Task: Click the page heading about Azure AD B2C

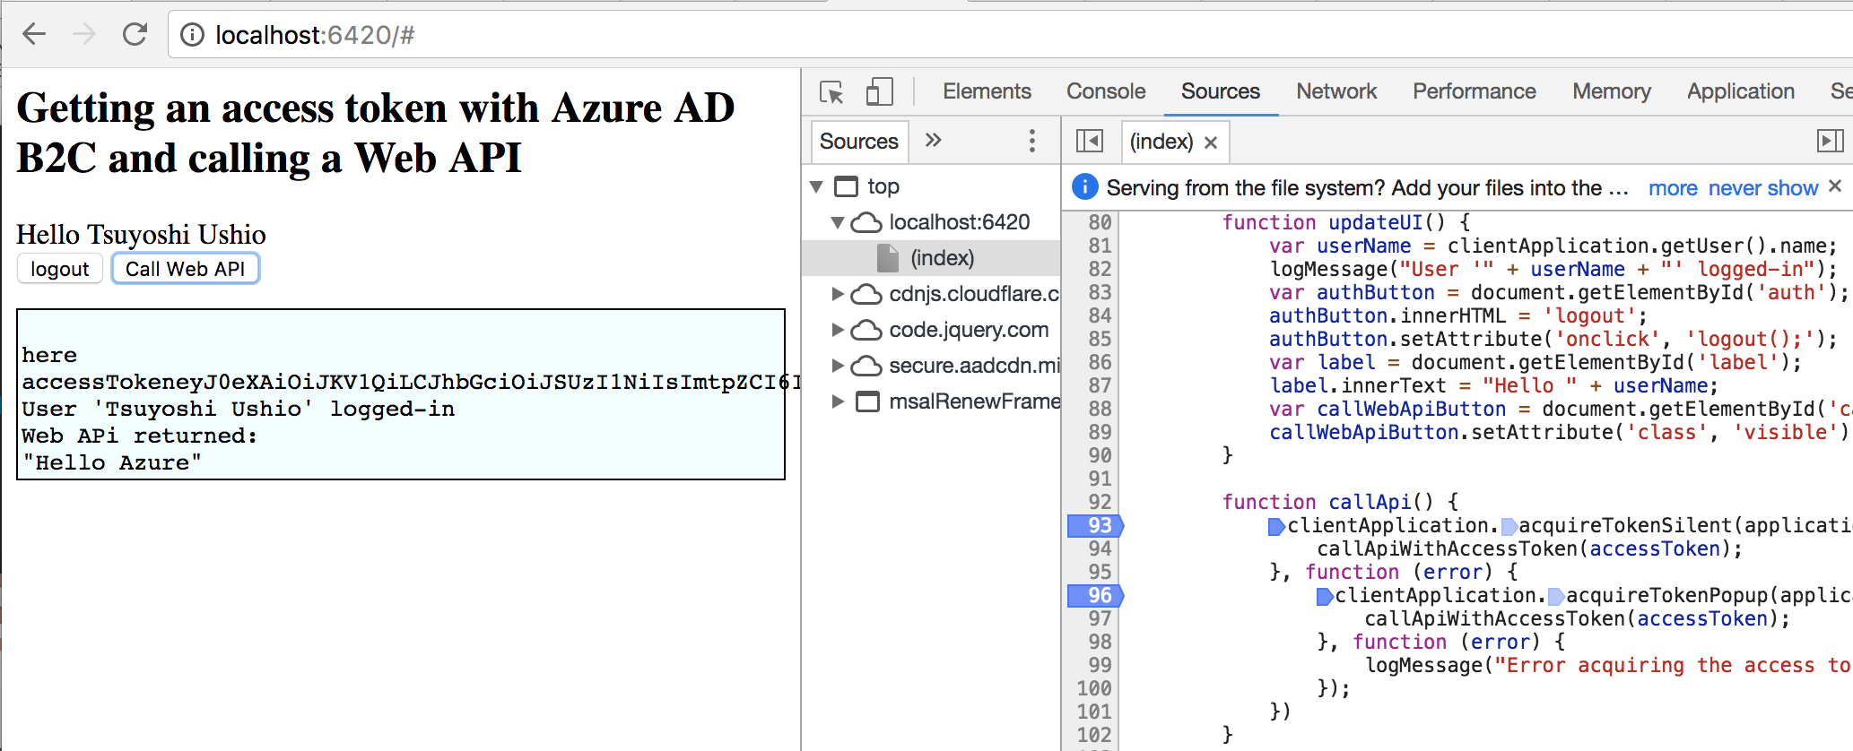Action: [376, 133]
